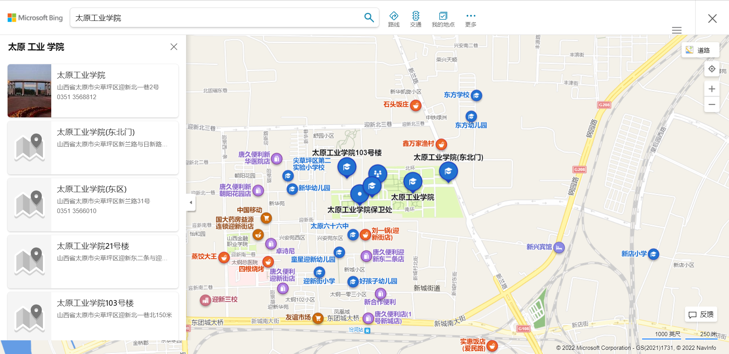Locate me with the target icon

pos(712,69)
